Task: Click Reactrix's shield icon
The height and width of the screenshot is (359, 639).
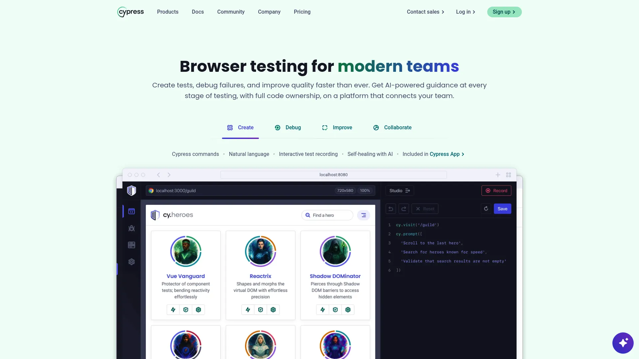Action: 261,310
